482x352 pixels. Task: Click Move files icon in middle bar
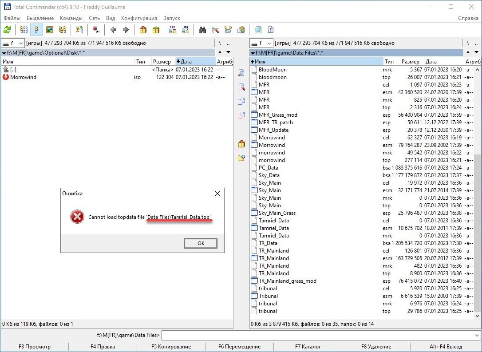coord(241,115)
